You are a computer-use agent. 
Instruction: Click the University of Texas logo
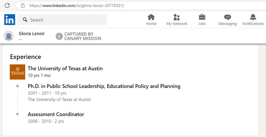click(x=17, y=72)
